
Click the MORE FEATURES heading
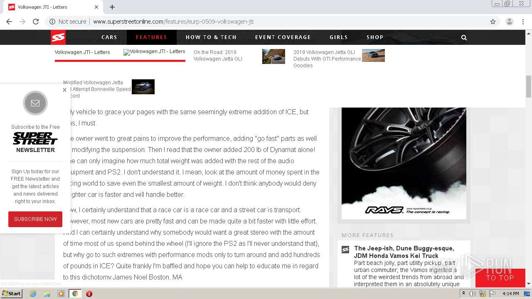click(367, 235)
